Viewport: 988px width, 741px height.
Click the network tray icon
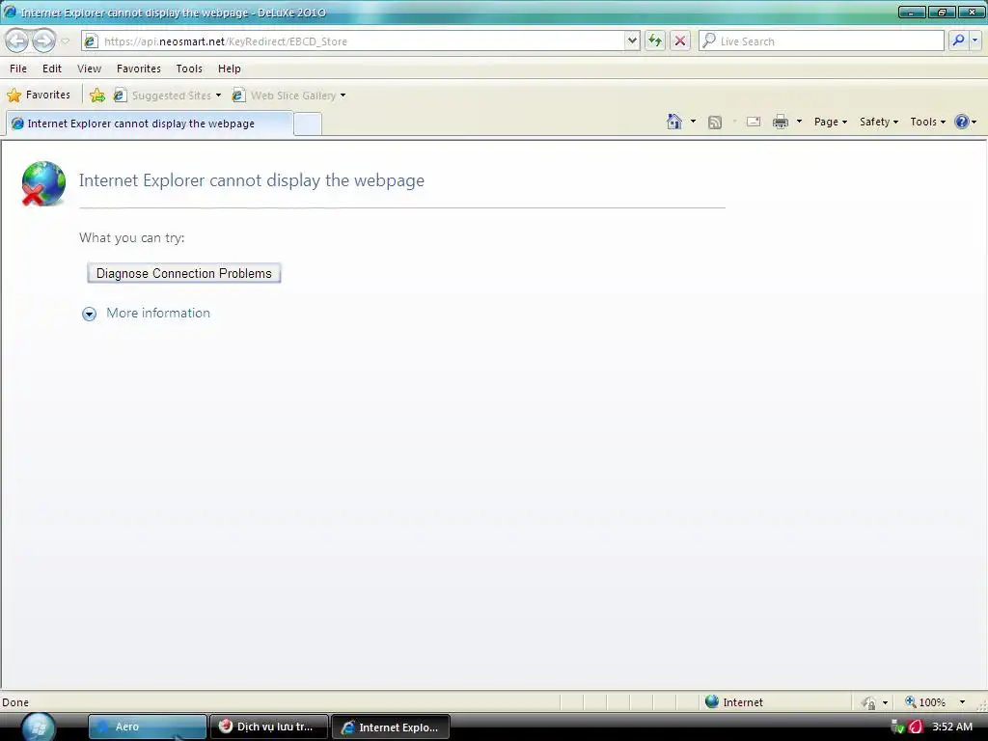tap(898, 727)
